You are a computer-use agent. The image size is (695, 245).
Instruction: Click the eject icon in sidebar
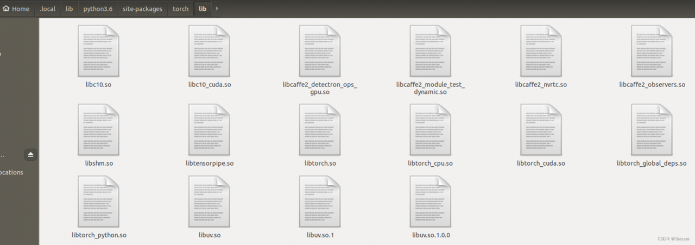tap(30, 155)
